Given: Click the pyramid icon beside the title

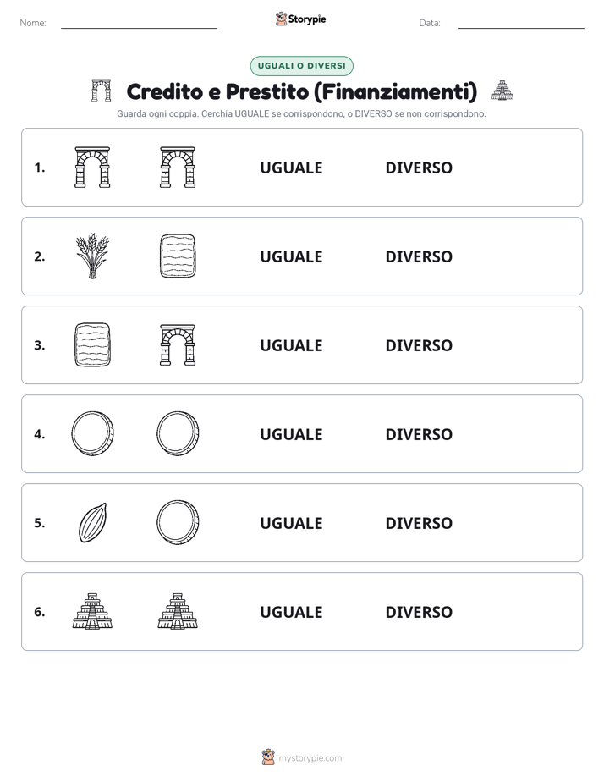Looking at the screenshot, I should click(502, 91).
